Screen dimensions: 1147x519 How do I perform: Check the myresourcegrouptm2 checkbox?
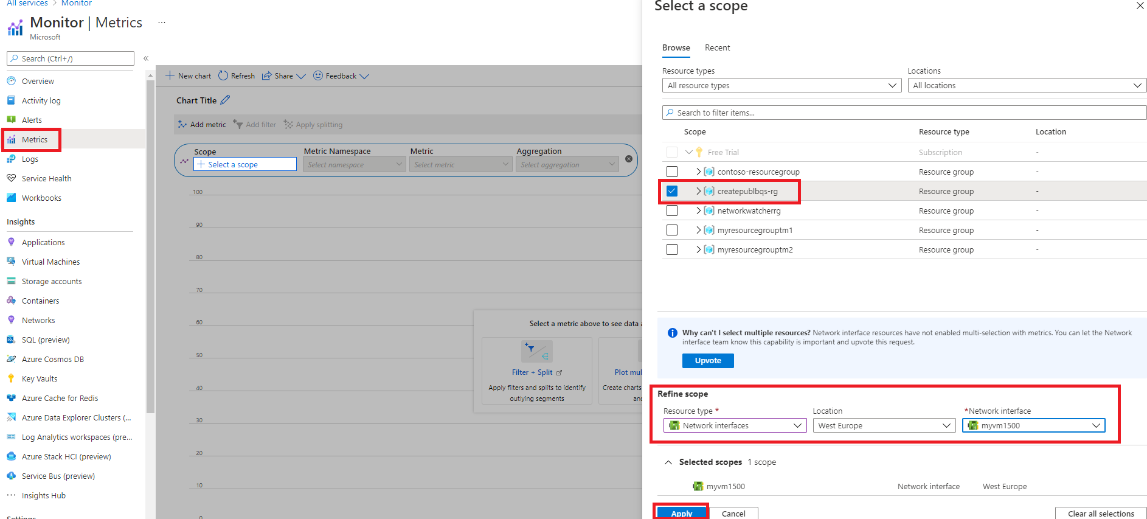(672, 249)
